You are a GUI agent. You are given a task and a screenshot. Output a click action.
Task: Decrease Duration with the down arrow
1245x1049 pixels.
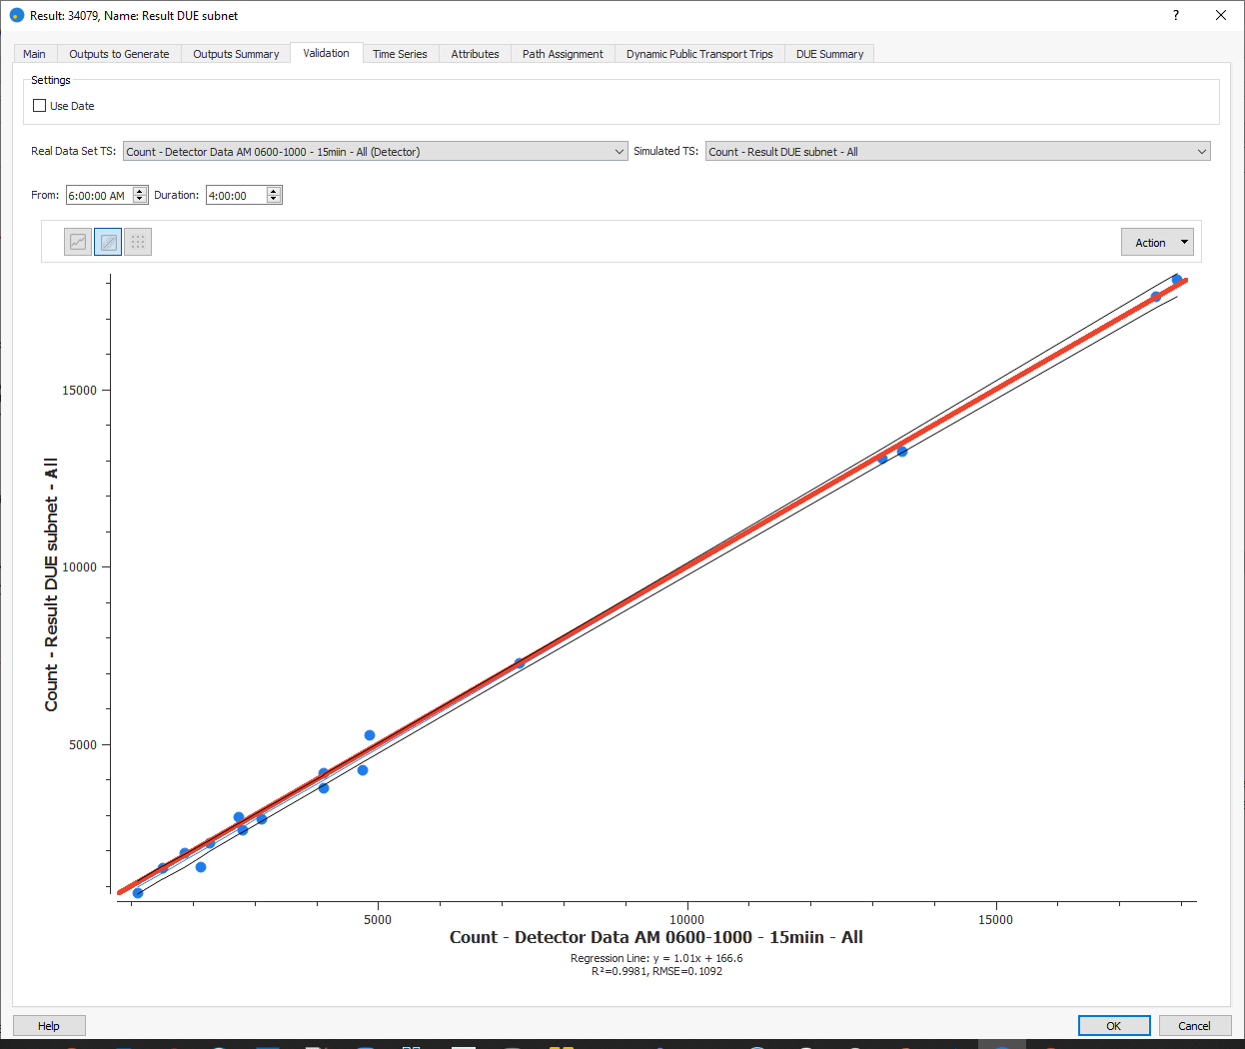click(274, 200)
